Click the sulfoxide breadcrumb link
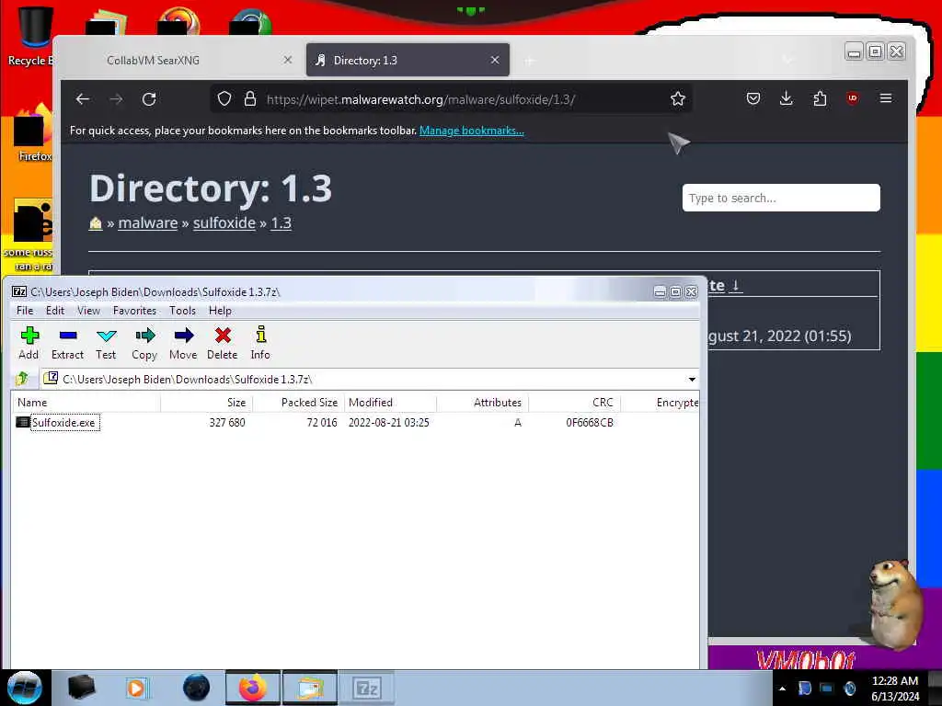Screen dimensions: 942x706 [224, 222]
